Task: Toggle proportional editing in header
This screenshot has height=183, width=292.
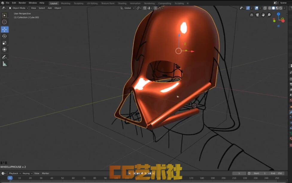Action: pyautogui.click(x=156, y=8)
